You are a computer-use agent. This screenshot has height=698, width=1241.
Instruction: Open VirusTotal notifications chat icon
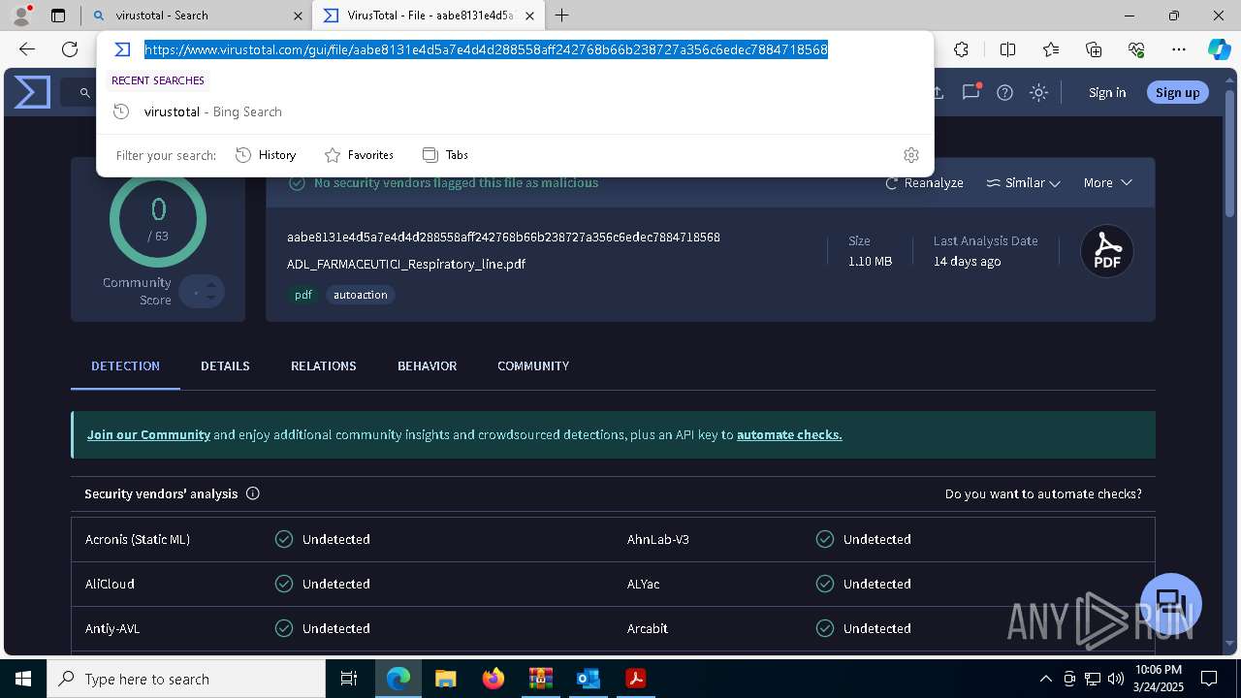pyautogui.click(x=971, y=92)
